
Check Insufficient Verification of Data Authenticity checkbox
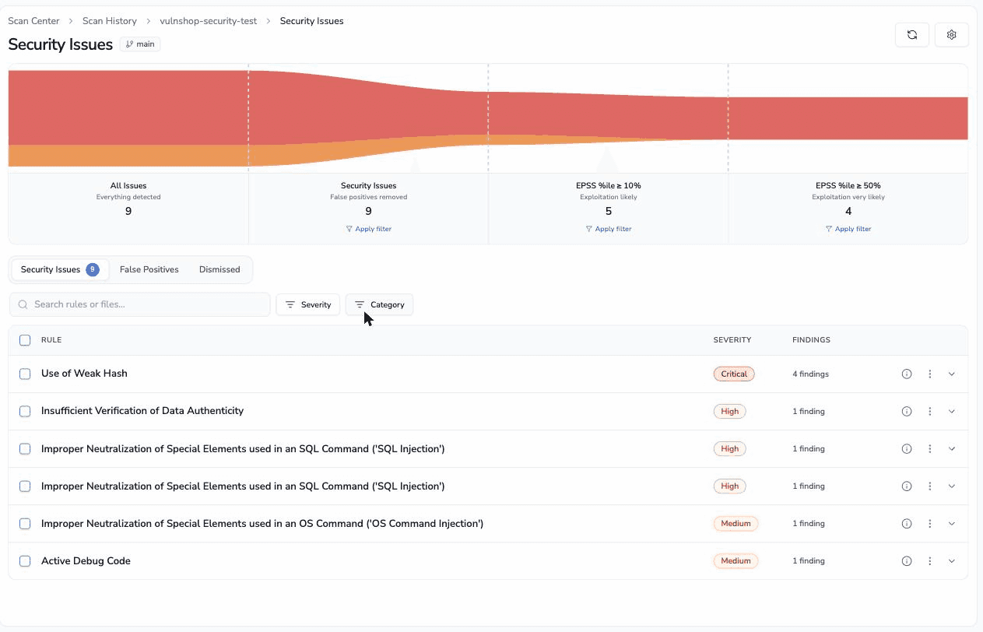coord(25,412)
